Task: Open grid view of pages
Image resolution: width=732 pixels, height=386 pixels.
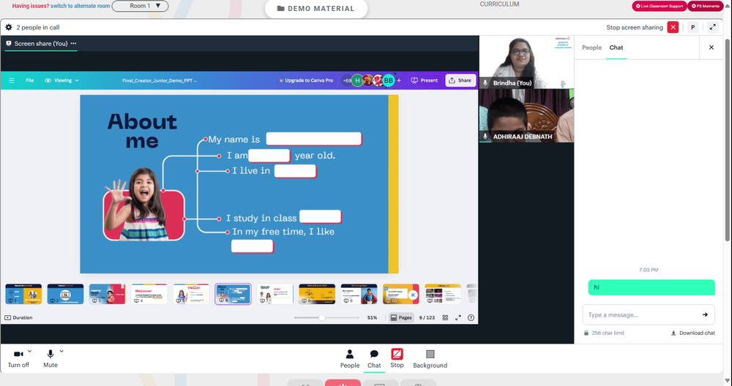Action: pyautogui.click(x=445, y=317)
